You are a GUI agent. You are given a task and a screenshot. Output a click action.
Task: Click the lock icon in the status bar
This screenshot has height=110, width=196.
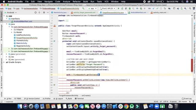click(x=190, y=101)
